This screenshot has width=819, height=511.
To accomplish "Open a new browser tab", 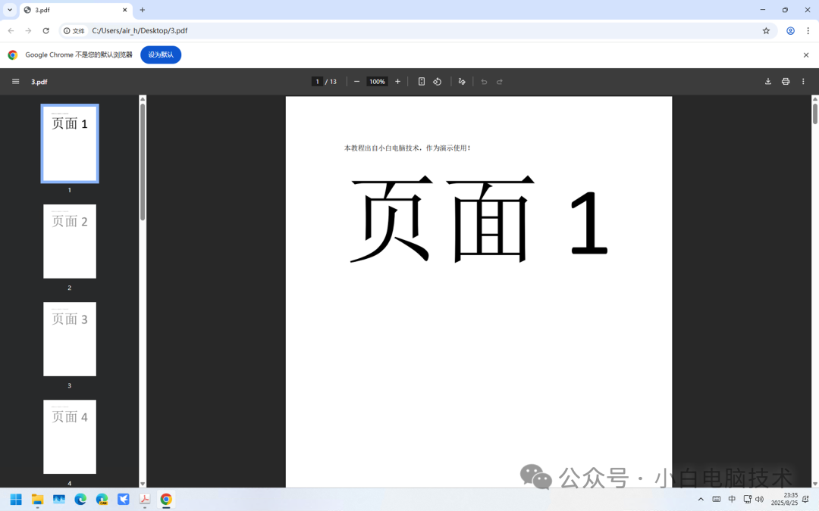I will (142, 11).
